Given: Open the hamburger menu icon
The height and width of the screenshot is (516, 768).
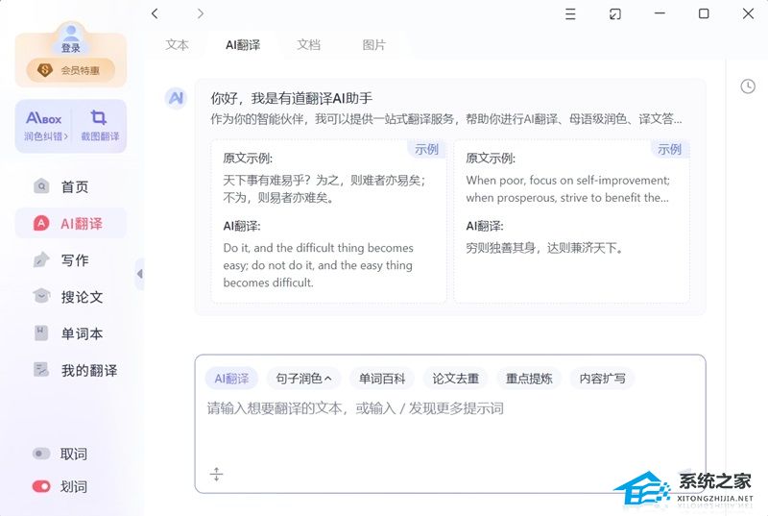Looking at the screenshot, I should (x=570, y=13).
